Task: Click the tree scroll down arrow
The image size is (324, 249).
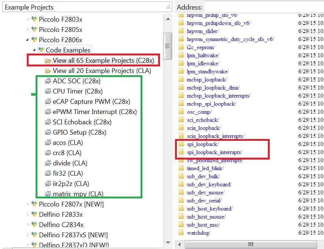Action: tap(168, 243)
